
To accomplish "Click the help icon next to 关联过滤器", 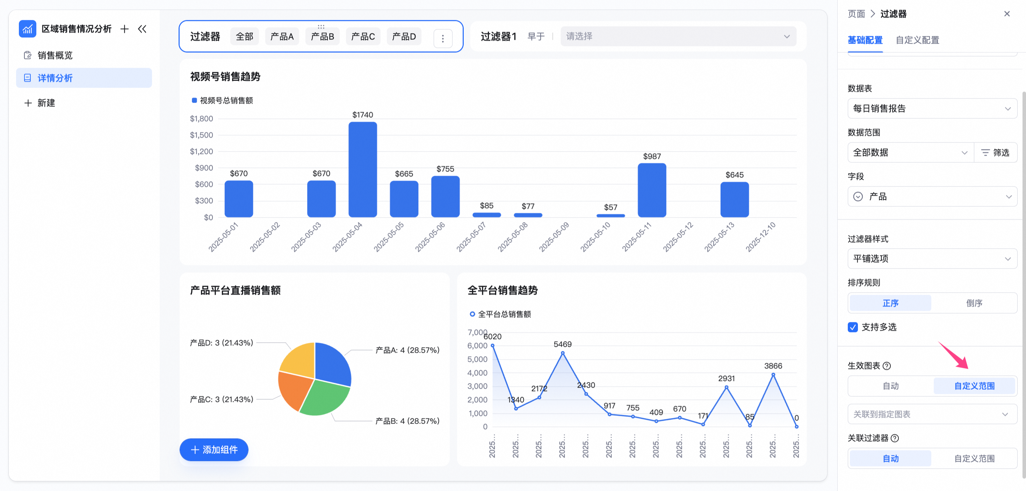I will pyautogui.click(x=895, y=438).
